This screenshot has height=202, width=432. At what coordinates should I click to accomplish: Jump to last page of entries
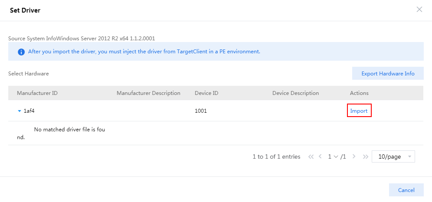coord(365,156)
